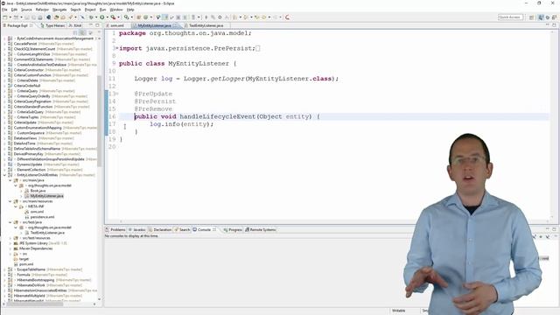Expand the DateAndTime project
560x315 pixels.
[5, 143]
